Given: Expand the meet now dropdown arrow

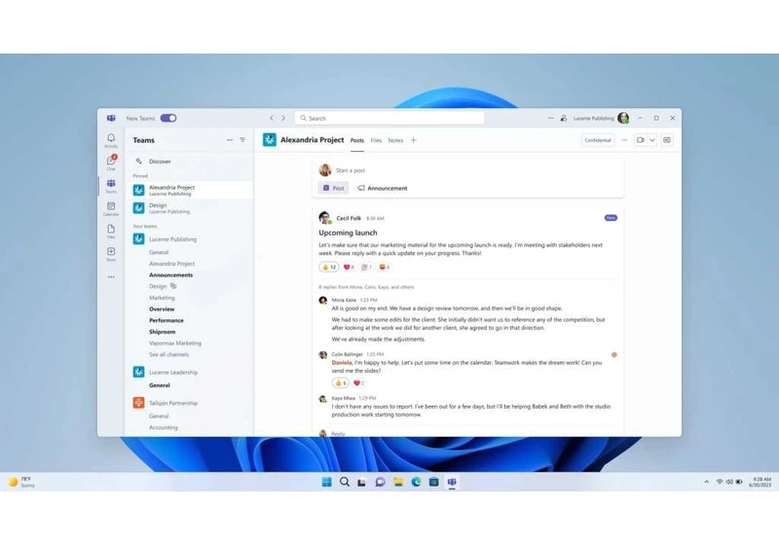Looking at the screenshot, I should (651, 140).
